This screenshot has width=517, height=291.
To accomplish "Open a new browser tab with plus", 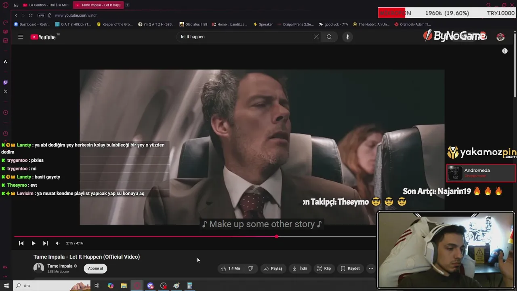I will coord(127,5).
